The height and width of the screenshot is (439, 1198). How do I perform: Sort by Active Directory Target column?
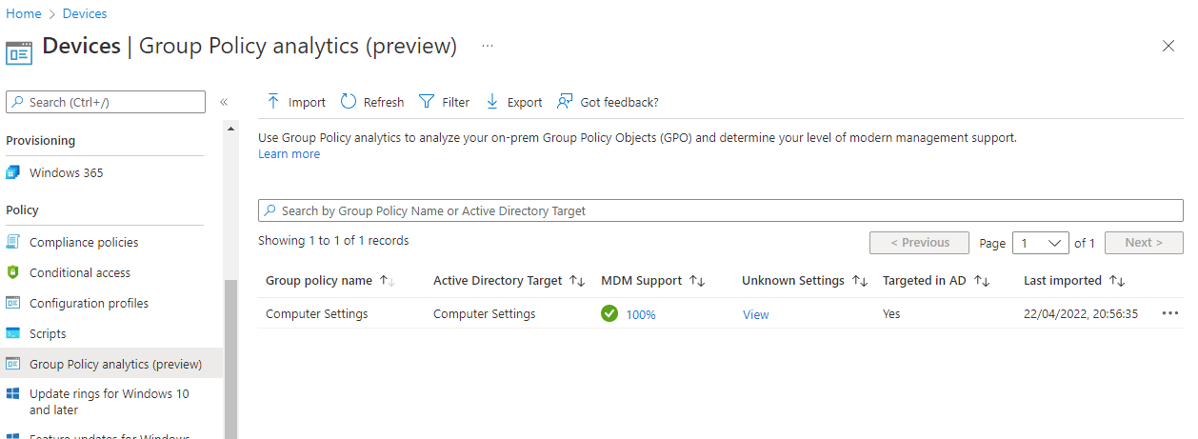(x=577, y=281)
